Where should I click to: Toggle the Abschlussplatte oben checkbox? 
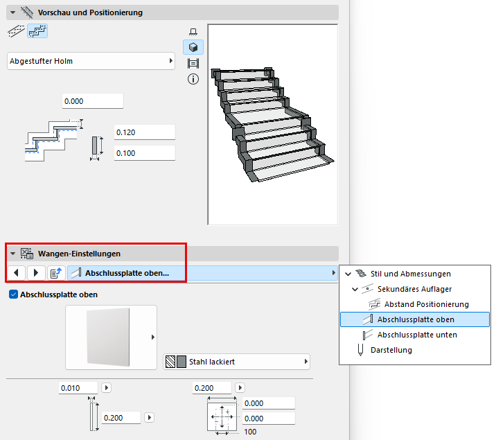point(13,294)
